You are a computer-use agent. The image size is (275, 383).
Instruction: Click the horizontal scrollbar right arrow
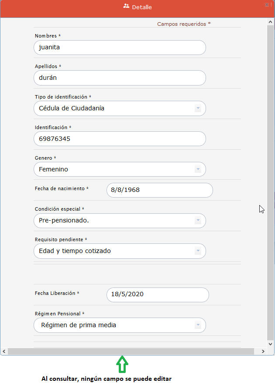263,351
